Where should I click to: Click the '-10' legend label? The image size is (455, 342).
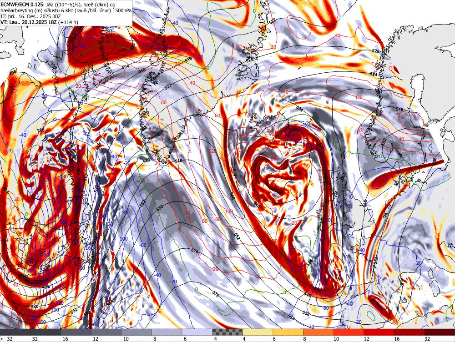point(125,338)
